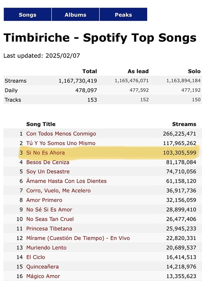This screenshot has width=202, height=281.
Task: Open Corro, Vuelo, Me Acelero link
Action: tap(59, 191)
